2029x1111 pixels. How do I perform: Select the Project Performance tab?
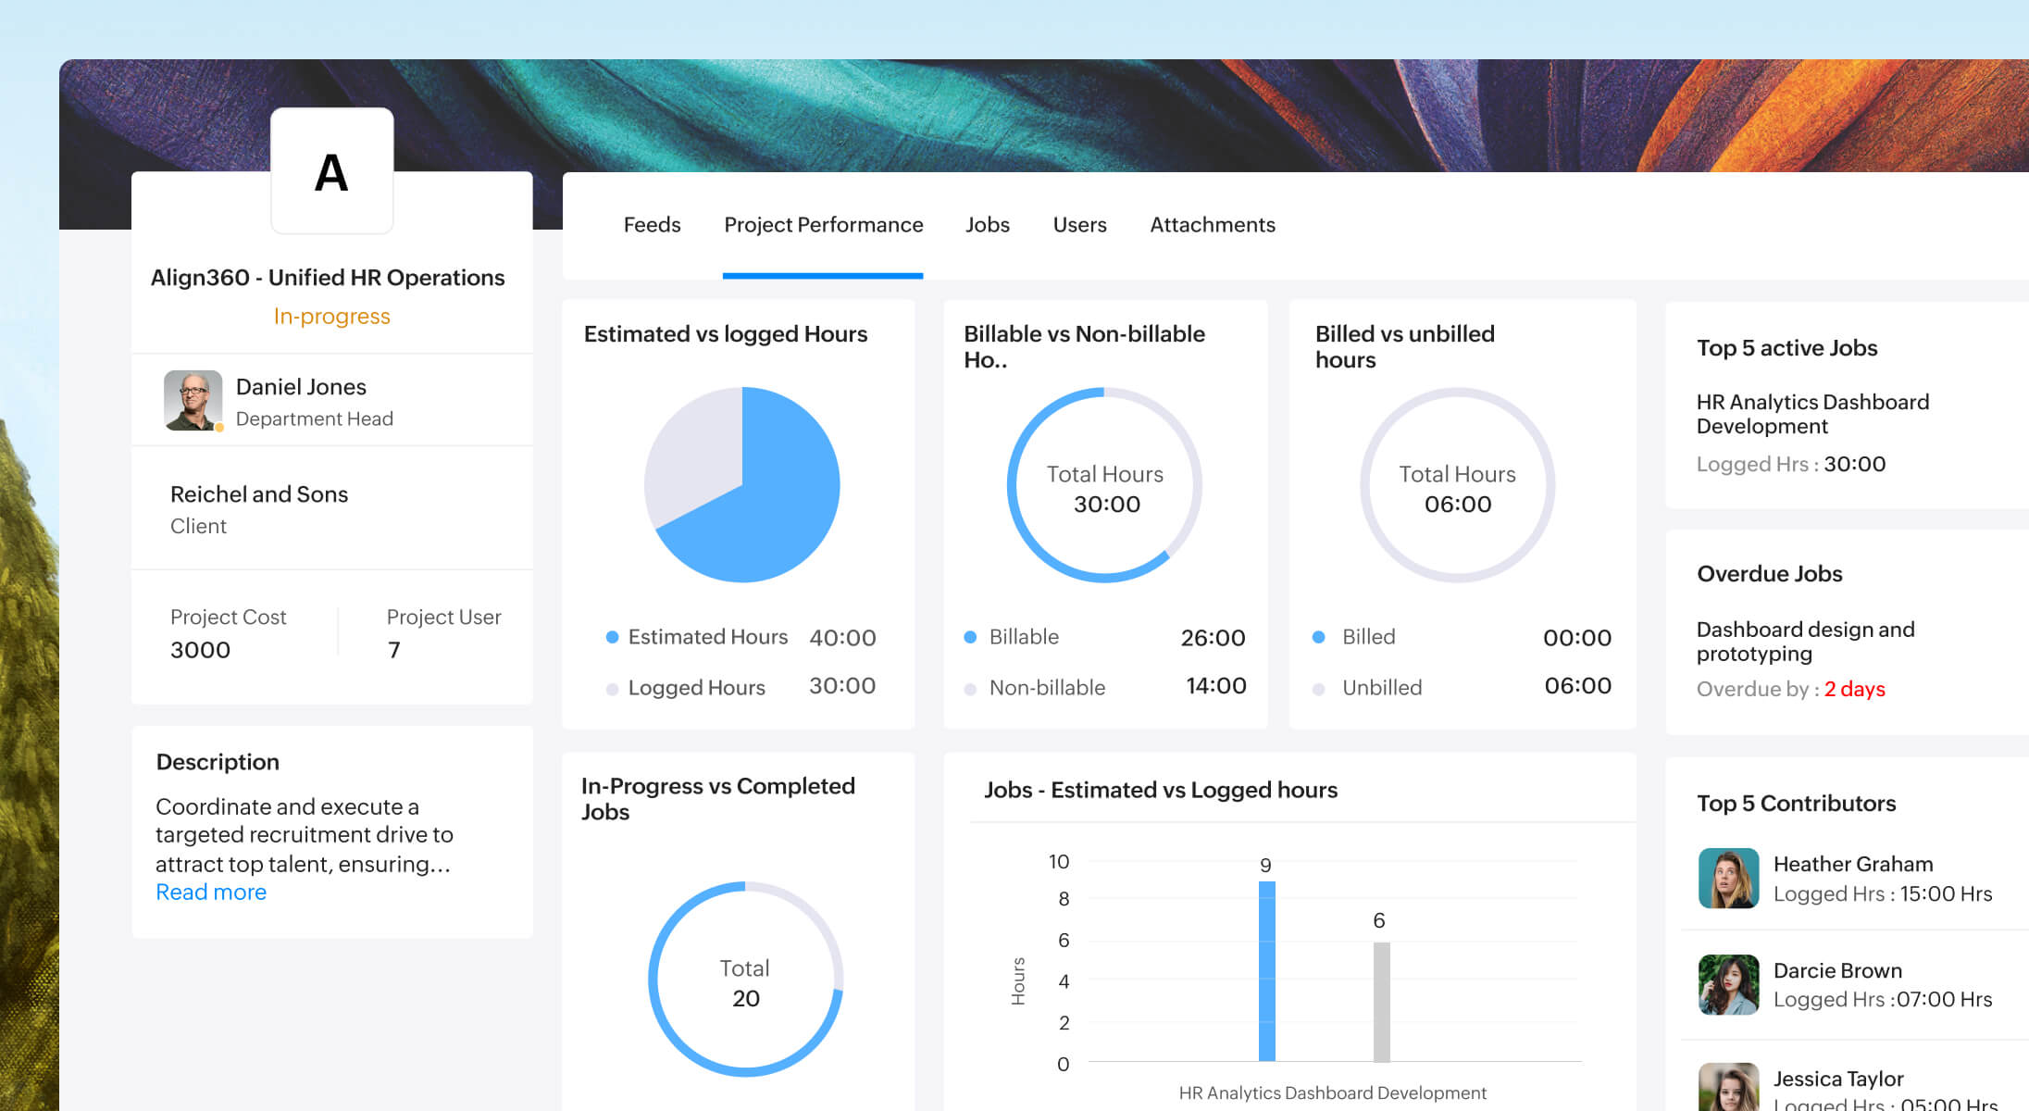click(x=823, y=224)
